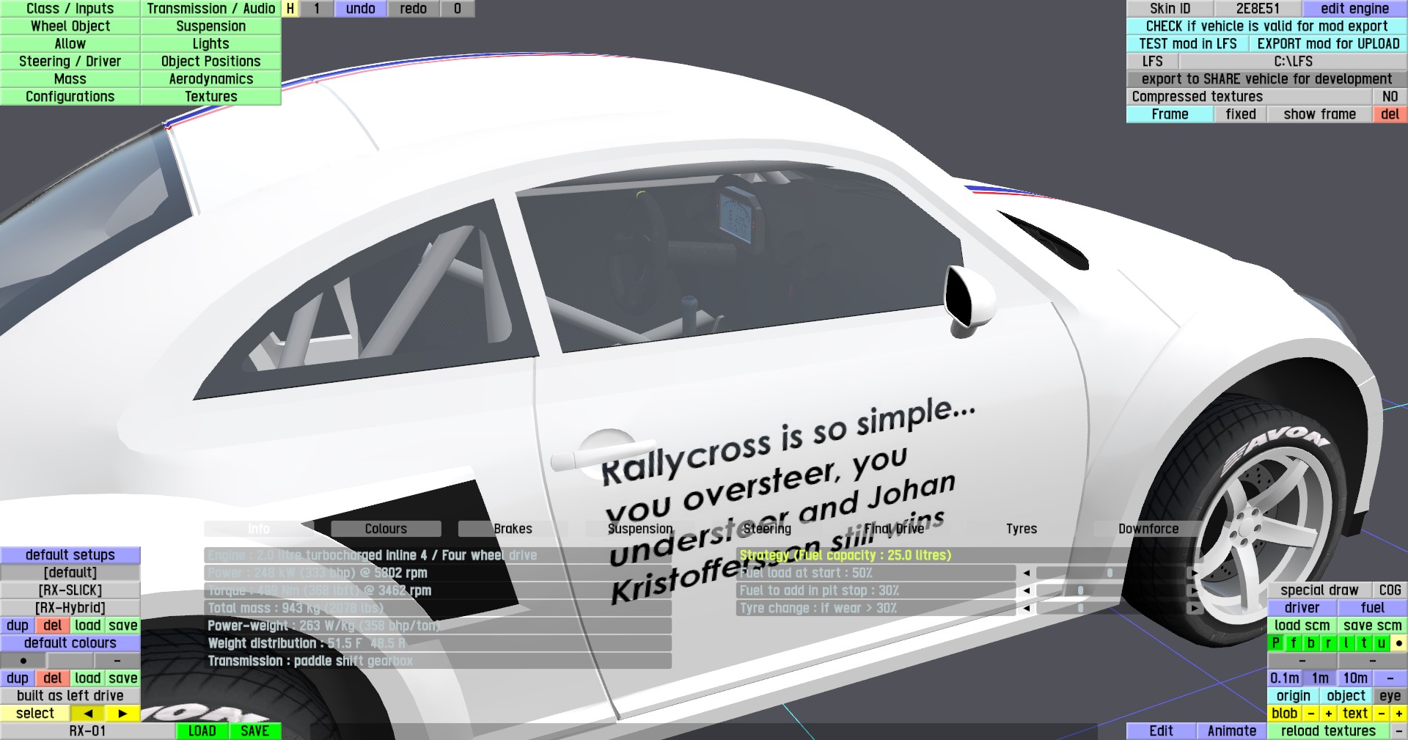1408x740 pixels.
Task: Open the Object Positions menu
Action: pos(211,62)
